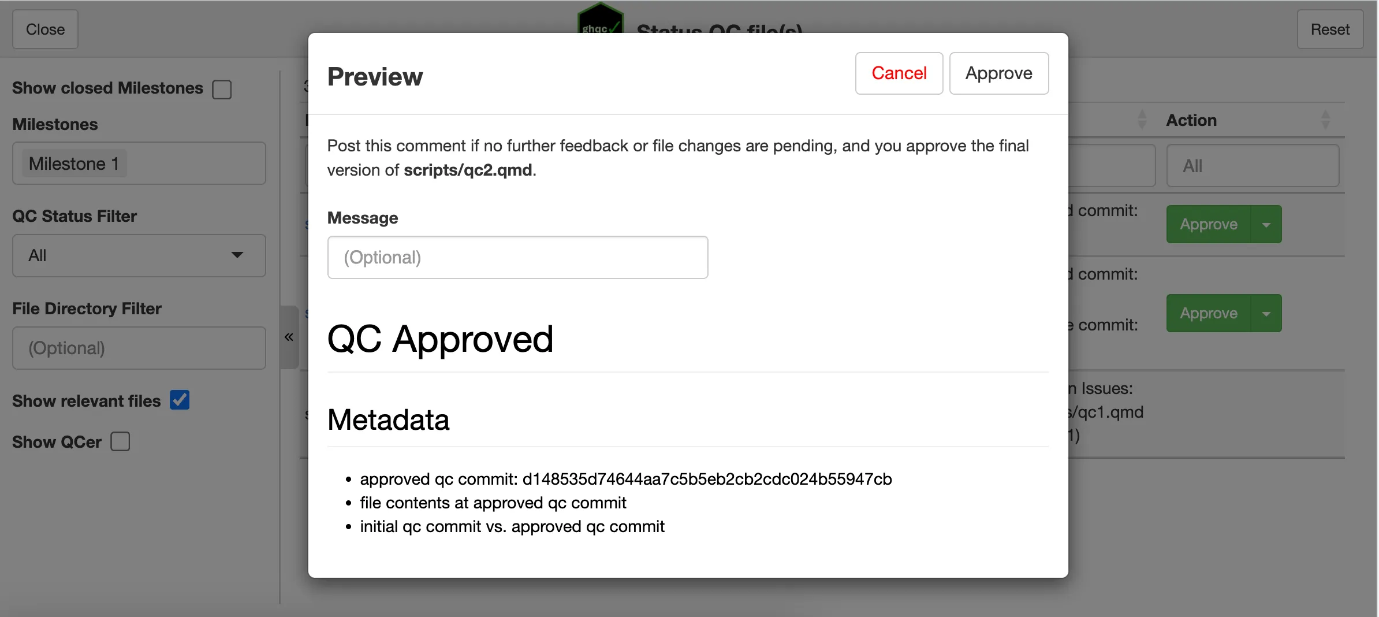1379x617 pixels.
Task: Click the Milestones selection box
Action: pyautogui.click(x=139, y=163)
